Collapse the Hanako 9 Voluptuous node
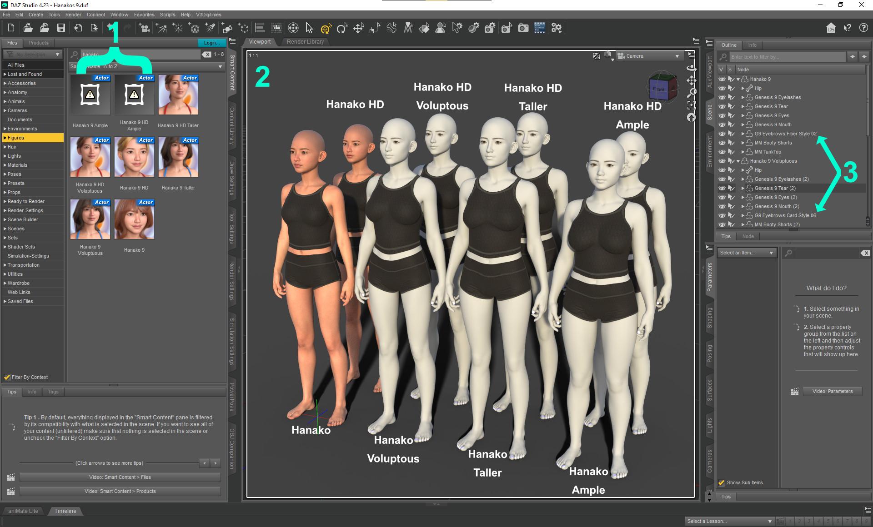This screenshot has height=527, width=873. point(738,161)
